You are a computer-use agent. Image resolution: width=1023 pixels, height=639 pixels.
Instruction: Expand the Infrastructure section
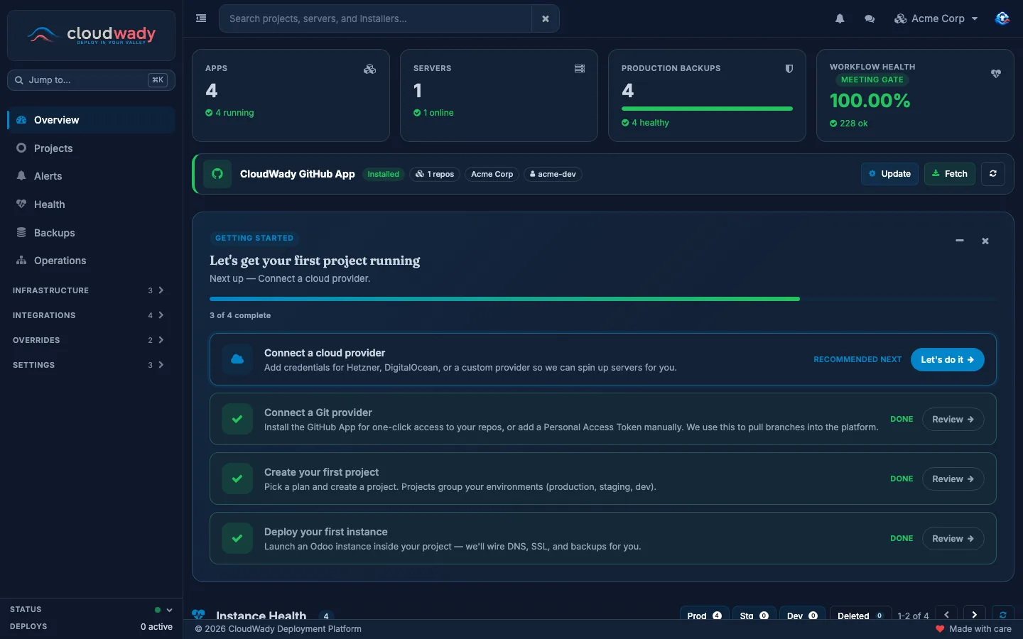91,290
